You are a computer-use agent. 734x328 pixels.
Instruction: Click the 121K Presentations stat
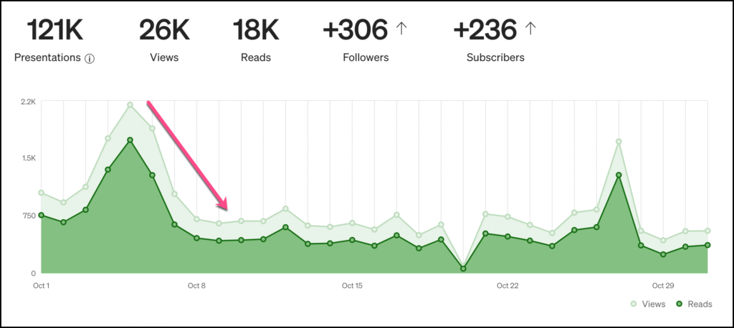55,30
